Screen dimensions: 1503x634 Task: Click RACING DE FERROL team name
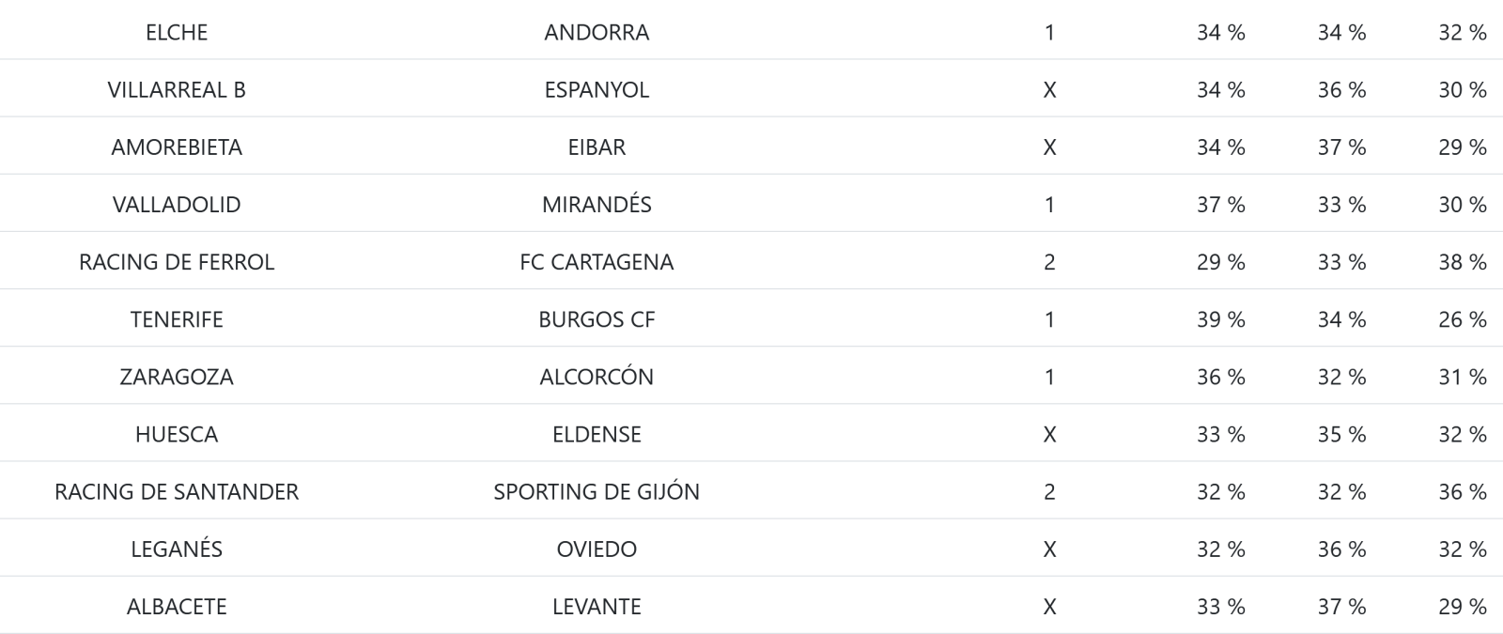click(177, 261)
